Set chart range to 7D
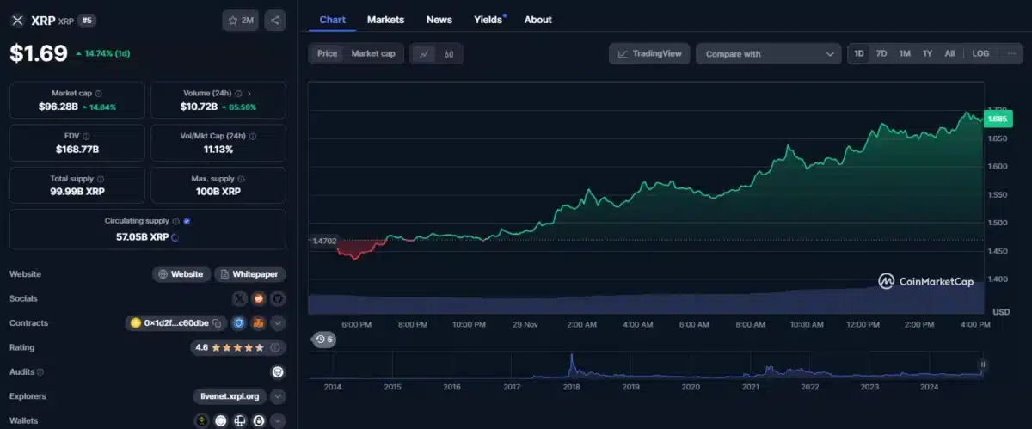This screenshot has height=429, width=1032. click(881, 53)
